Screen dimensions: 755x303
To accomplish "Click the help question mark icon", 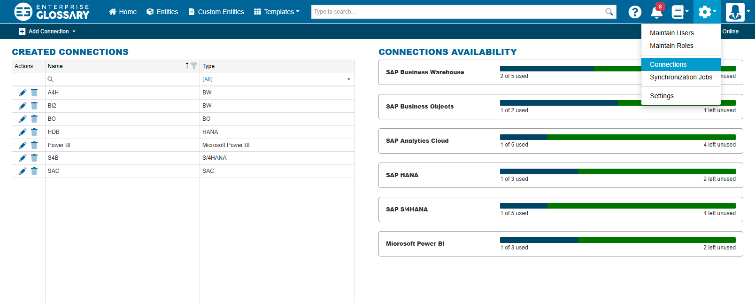I will pyautogui.click(x=635, y=12).
